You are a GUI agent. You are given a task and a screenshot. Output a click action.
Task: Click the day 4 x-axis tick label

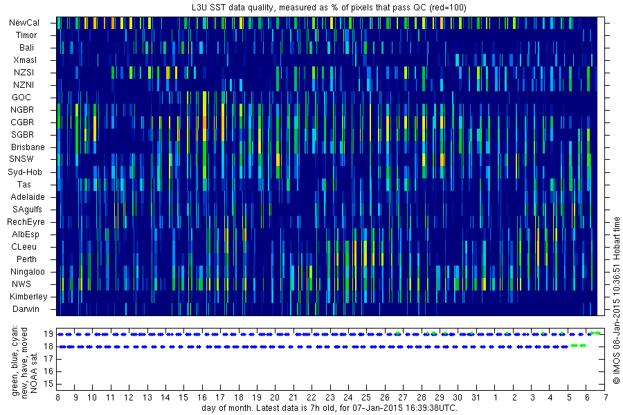click(x=551, y=398)
